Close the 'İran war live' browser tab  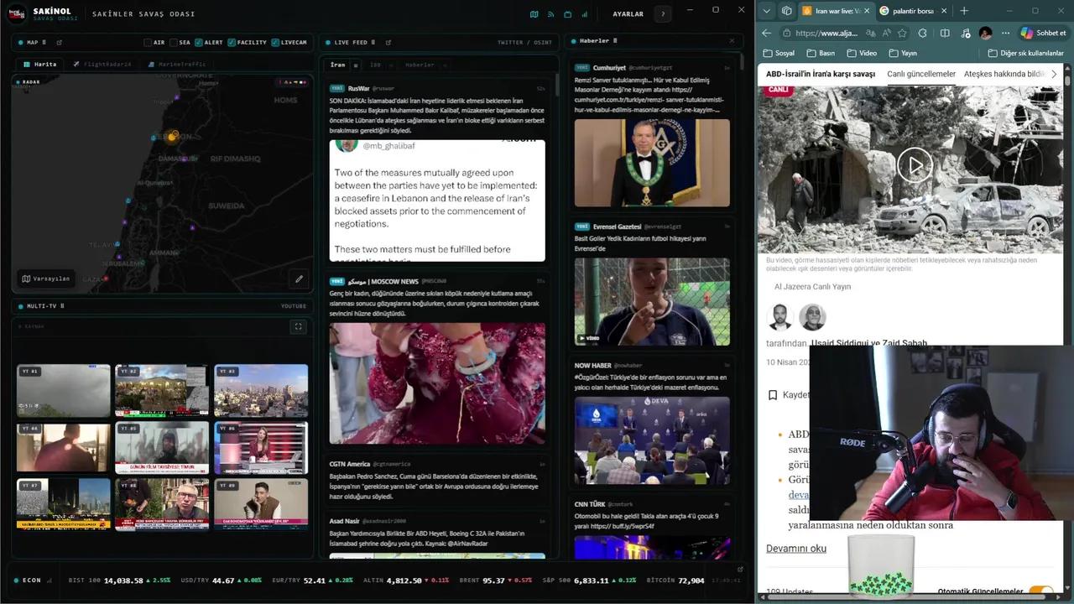(x=867, y=11)
